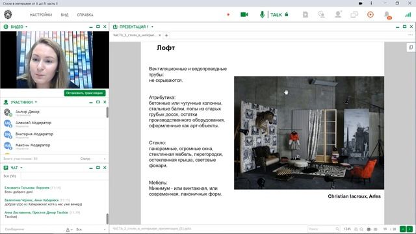
Task: Toggle the green camera in the toolbar
Action: tap(244, 14)
